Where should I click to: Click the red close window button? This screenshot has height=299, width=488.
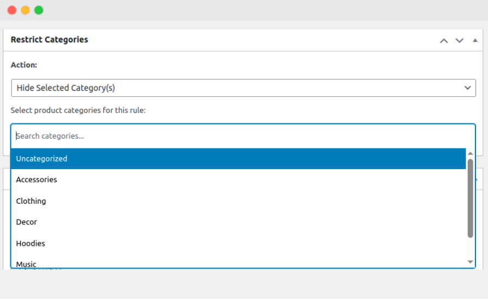pyautogui.click(x=12, y=10)
